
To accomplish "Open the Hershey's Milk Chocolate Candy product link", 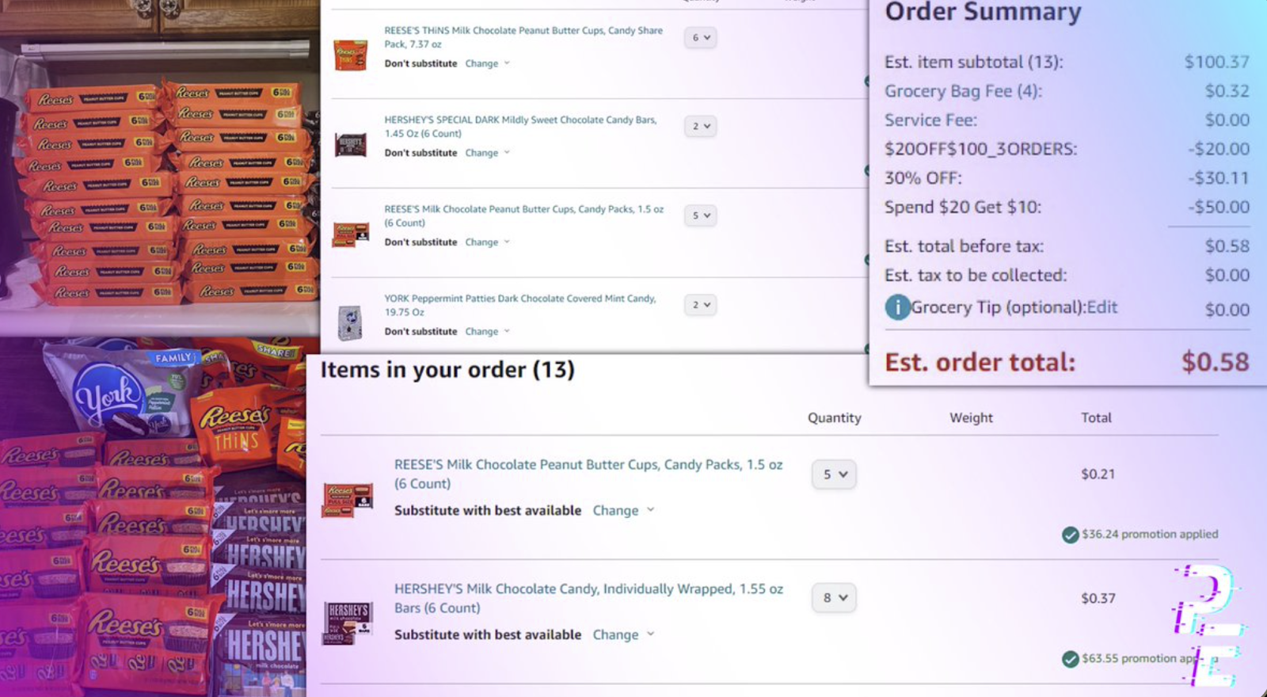I will tap(588, 599).
